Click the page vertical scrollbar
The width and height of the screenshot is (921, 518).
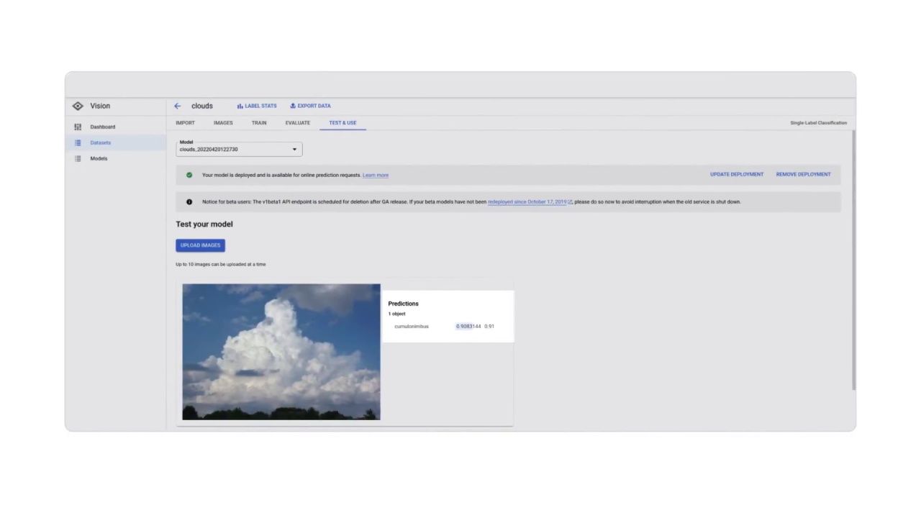pyautogui.click(x=853, y=259)
